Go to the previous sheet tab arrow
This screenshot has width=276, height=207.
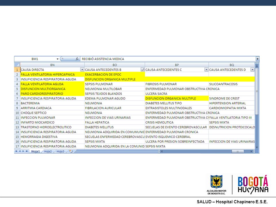click(x=20, y=151)
